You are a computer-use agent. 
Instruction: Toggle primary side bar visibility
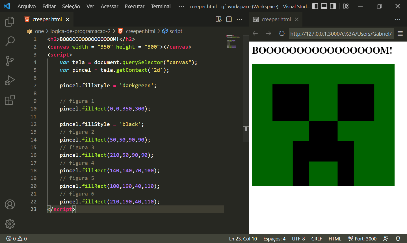(315, 6)
